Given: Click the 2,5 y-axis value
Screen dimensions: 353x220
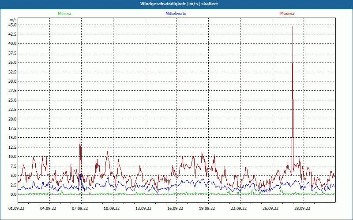Looking at the screenshot, I should click(14, 185).
